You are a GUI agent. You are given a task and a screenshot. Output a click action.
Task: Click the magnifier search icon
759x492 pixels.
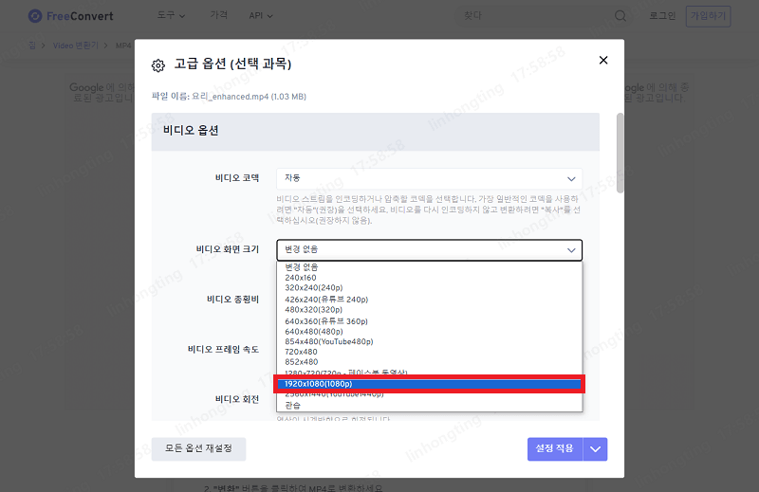620,16
